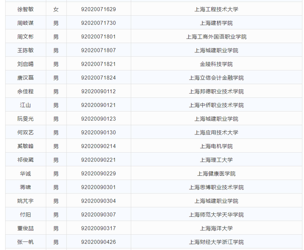
Task: Click the ID number 92020071629
Action: point(98,10)
